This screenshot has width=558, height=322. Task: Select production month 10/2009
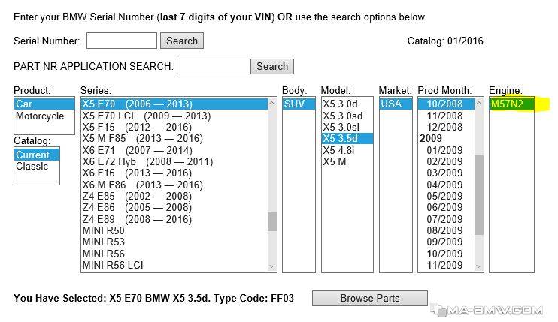tap(446, 254)
